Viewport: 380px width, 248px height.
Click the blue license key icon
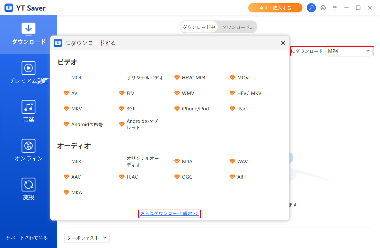(311, 7)
